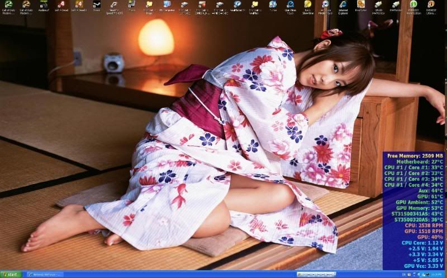Screen dimensions: 447x278
Task: Open the My Computer desktop icon
Action: (167, 6)
